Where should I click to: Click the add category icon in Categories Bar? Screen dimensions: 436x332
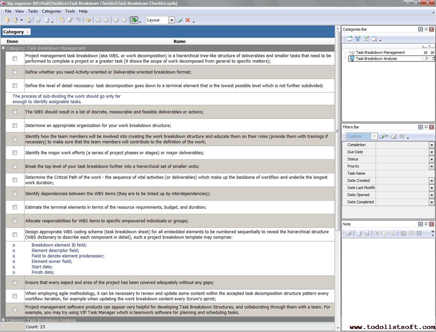coord(349,39)
